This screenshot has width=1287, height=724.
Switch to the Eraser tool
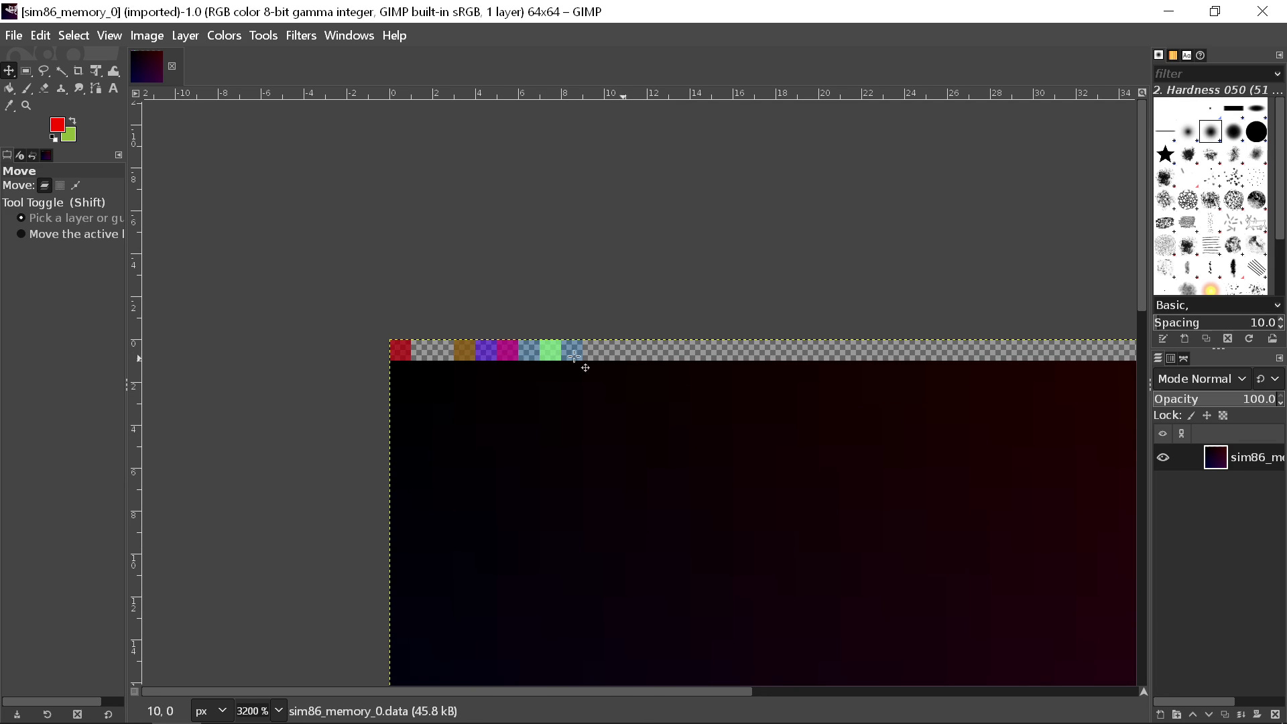[44, 88]
